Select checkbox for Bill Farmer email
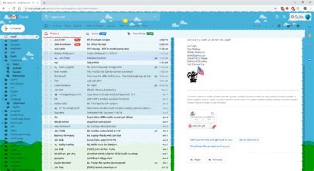Viewport: 314px width, 171px height. [x=46, y=72]
